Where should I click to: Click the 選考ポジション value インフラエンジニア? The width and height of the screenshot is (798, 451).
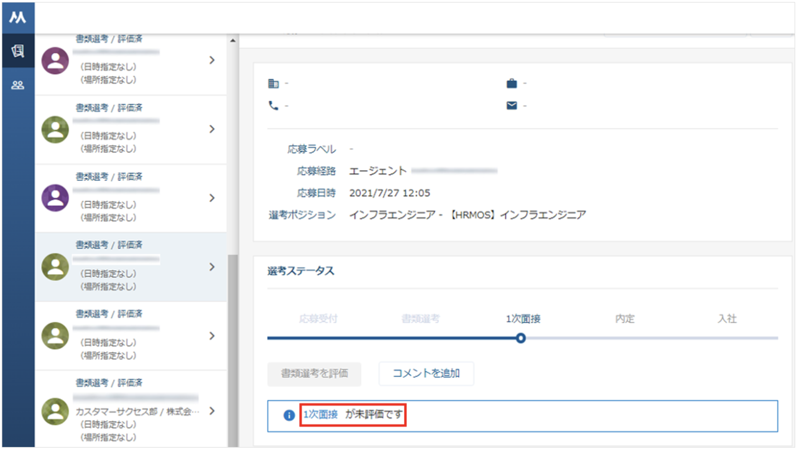point(468,215)
